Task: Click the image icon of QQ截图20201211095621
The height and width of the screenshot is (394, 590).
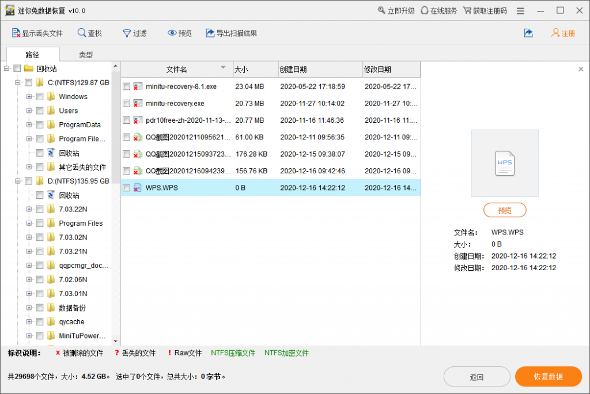Action: click(138, 137)
